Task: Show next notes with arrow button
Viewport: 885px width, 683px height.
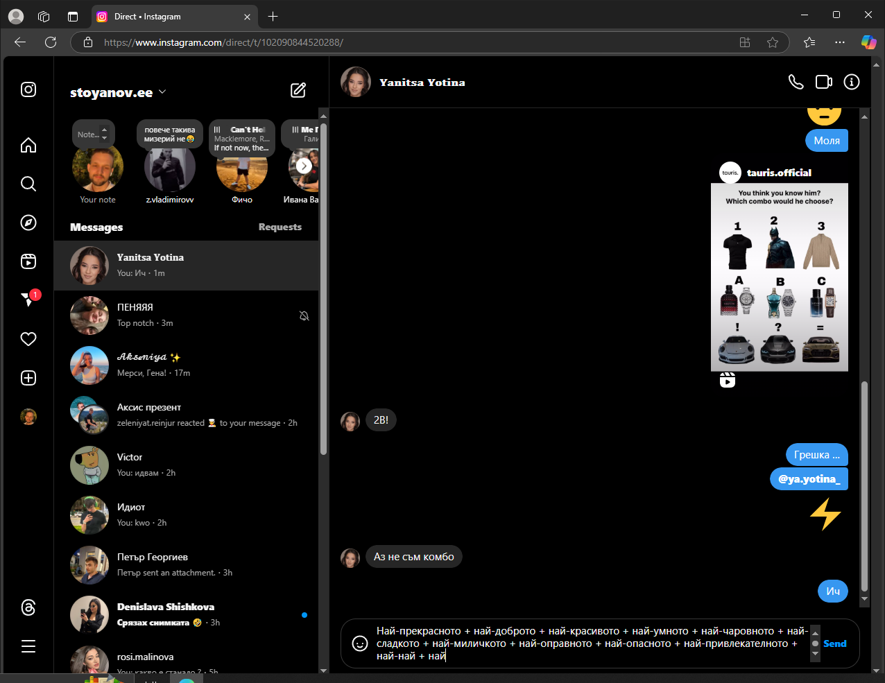Action: (x=304, y=166)
